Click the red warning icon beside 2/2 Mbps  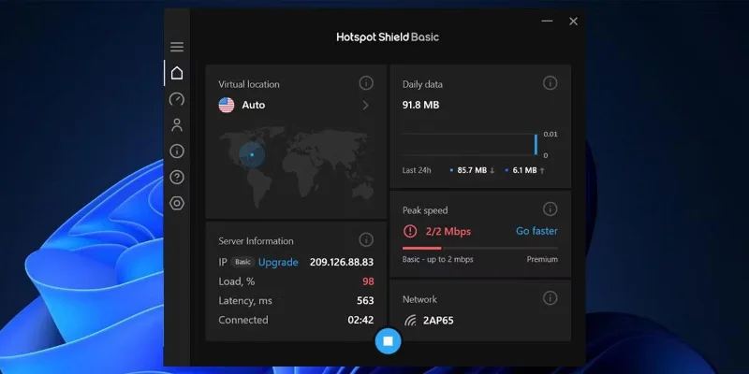pyautogui.click(x=410, y=231)
